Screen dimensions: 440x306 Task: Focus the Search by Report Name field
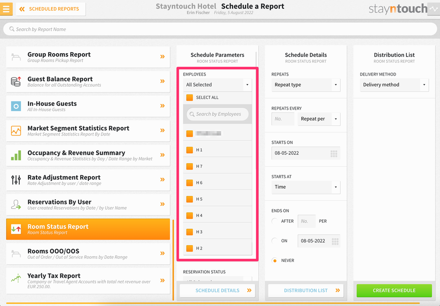pos(220,29)
